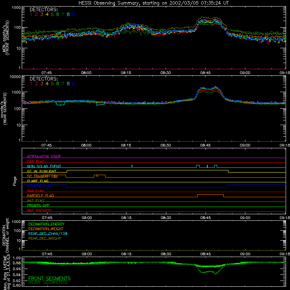290x290 pixels.
Task: Click 08:00 tick under Flags panel
Action: coord(87,218)
